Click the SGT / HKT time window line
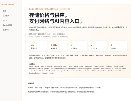135x101 pixels. click(47, 34)
